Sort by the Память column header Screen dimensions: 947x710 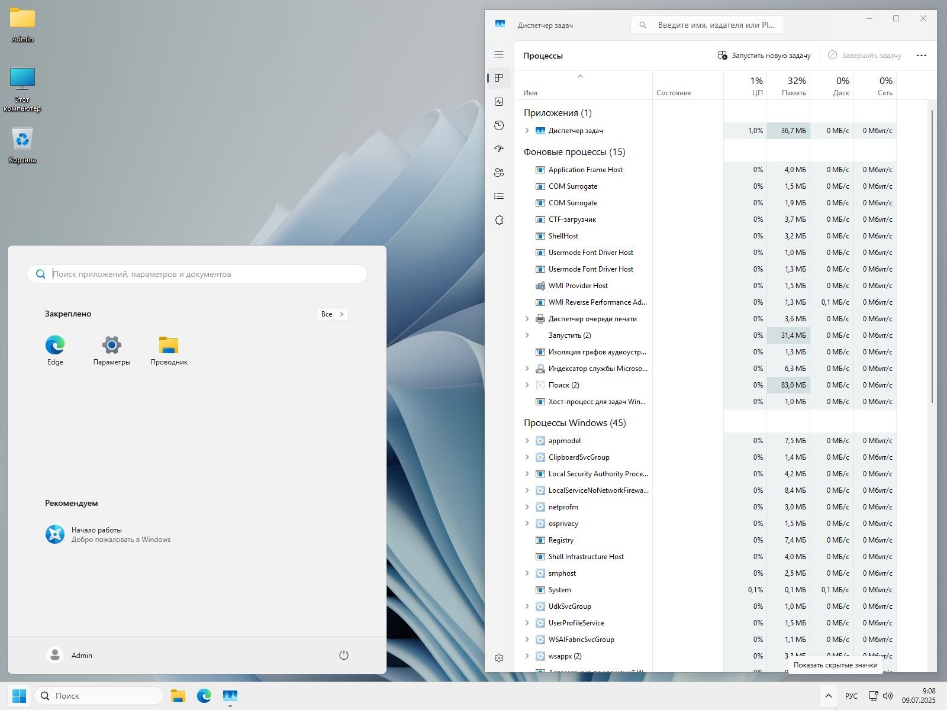pyautogui.click(x=788, y=86)
